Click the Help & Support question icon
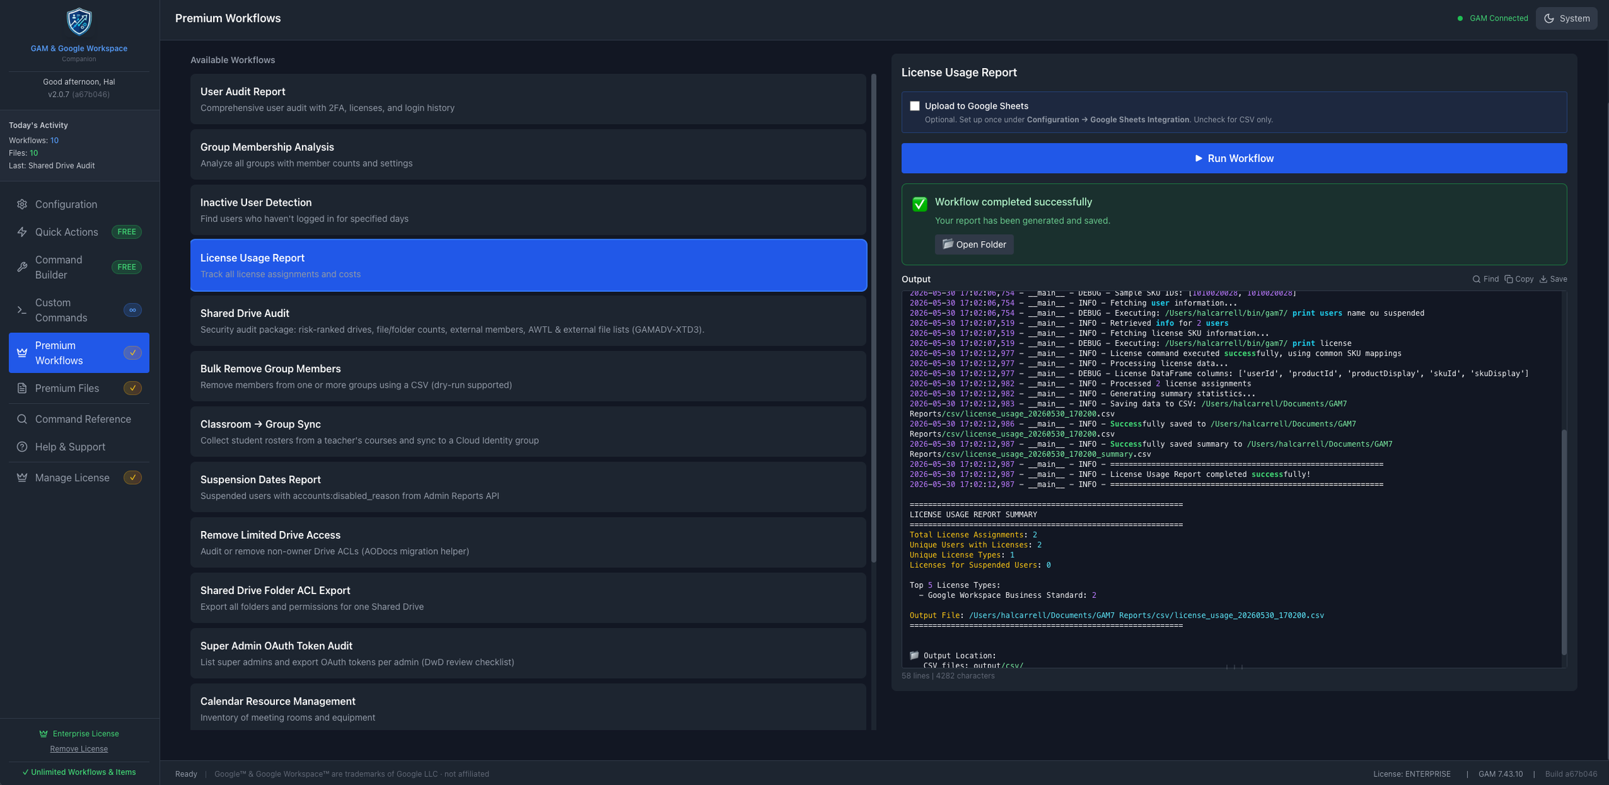Screen dimensions: 1609x785 [x=22, y=447]
